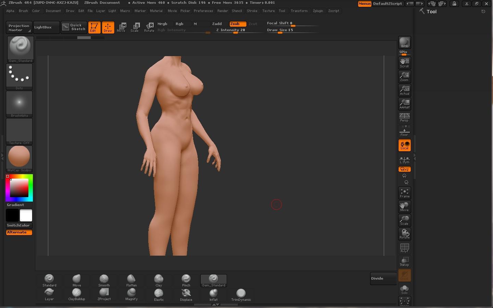This screenshot has height=308, width=493.
Task: Open the MatCap material selector
Action: (x=19, y=159)
